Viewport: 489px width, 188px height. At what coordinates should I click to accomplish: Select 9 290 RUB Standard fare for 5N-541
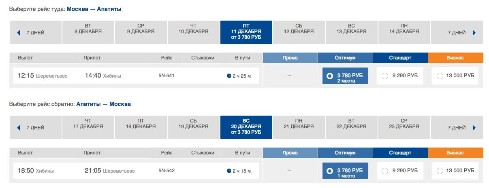pos(385,76)
